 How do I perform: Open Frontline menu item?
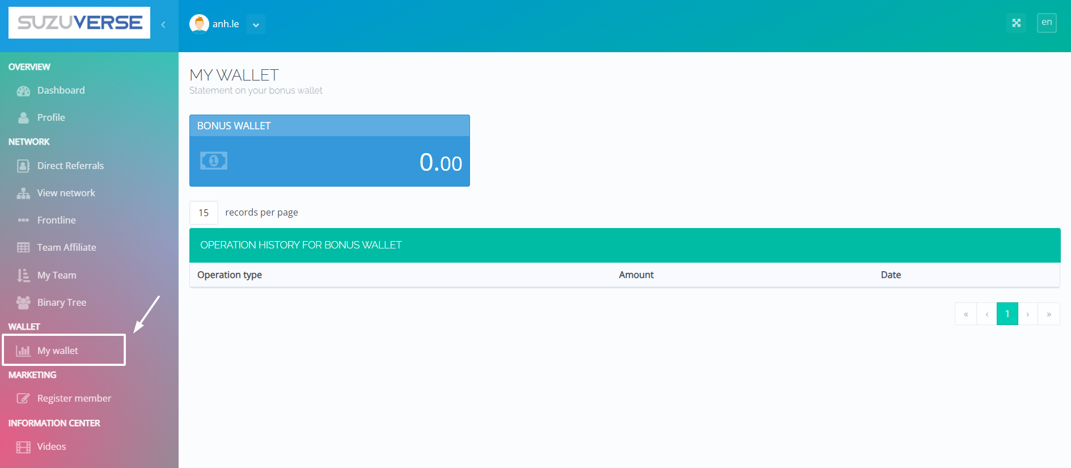coord(56,220)
